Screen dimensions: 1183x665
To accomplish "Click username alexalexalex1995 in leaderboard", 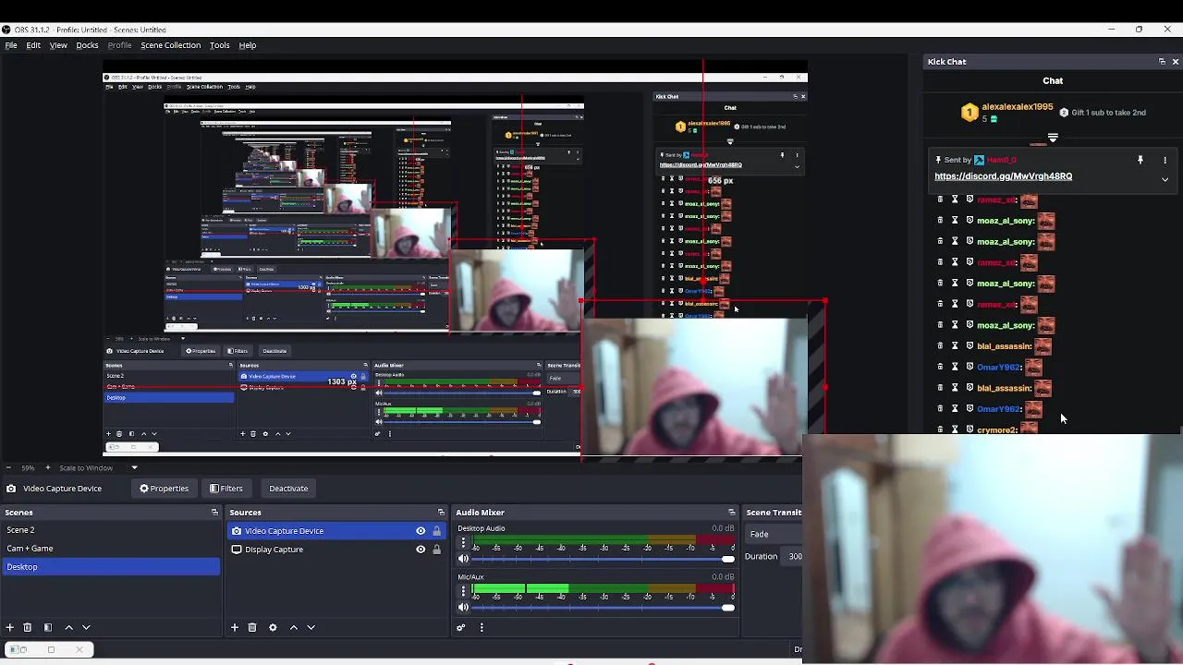I will click(1017, 107).
